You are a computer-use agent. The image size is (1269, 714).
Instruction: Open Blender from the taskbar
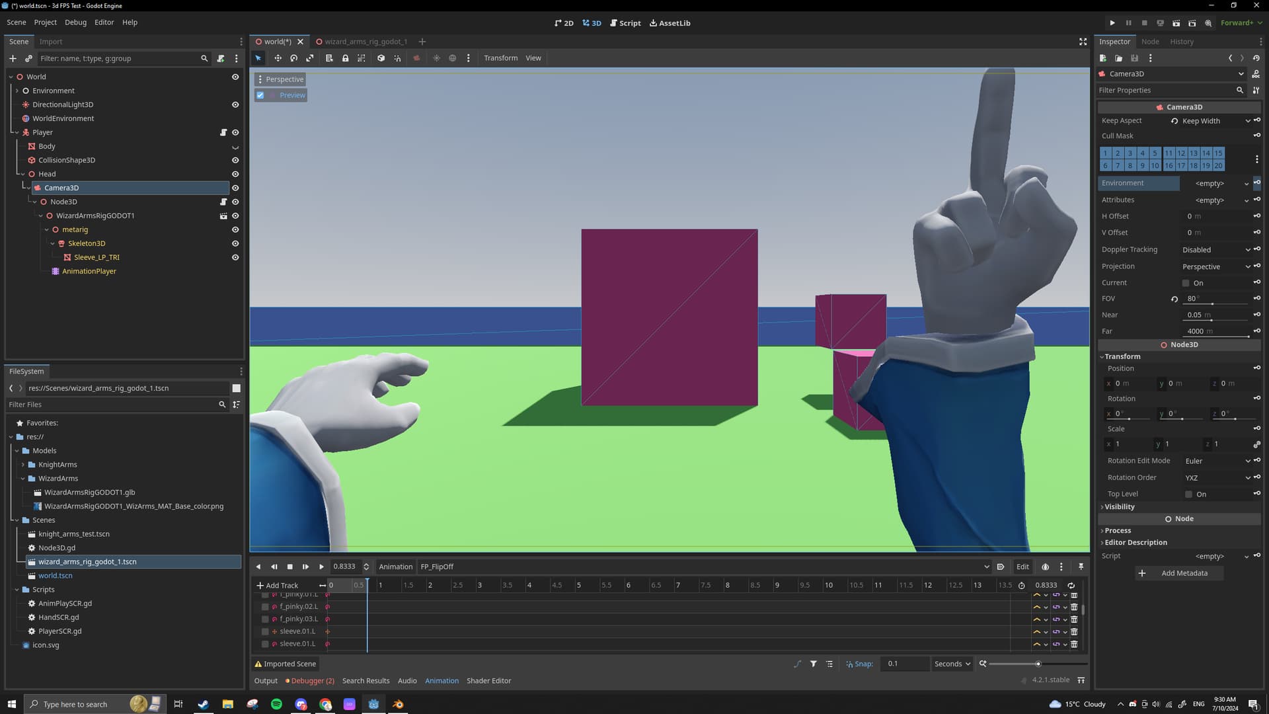398,704
